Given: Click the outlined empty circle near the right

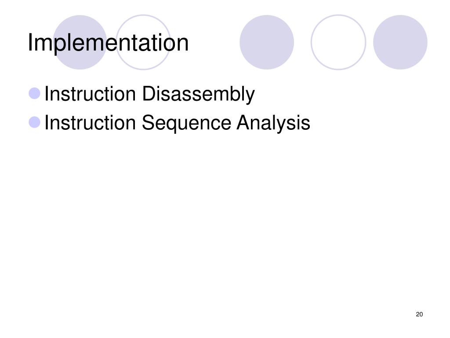Looking at the screenshot, I should click(338, 42).
